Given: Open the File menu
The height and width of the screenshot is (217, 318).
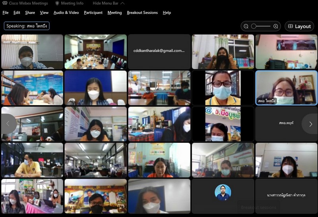Looking at the screenshot, I should tap(6, 13).
